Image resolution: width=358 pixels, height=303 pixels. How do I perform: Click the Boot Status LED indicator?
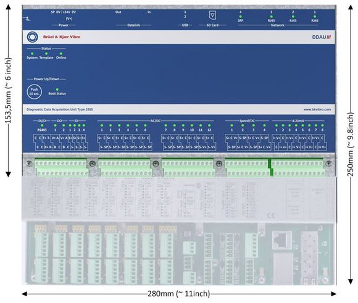pyautogui.click(x=57, y=89)
